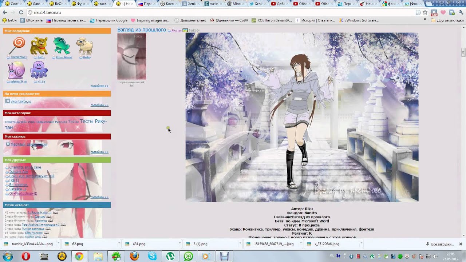This screenshot has width=466, height=262.
Task: Click the purple snail gift icon
Action: pos(17,70)
